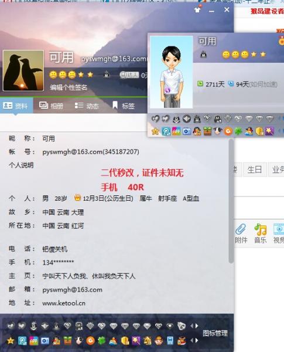Image resolution: width=284 pixels, height=352 pixels.
Task: Click the monkey face icon in bottom bar
Action: click(159, 341)
